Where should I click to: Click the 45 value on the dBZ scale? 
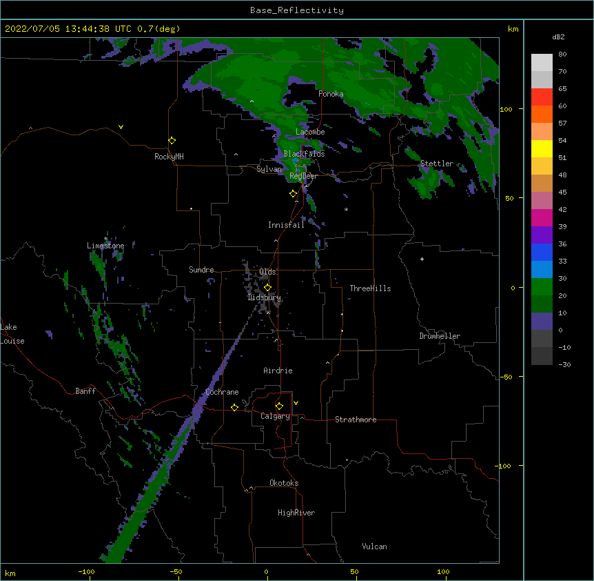click(562, 193)
